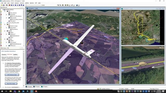The image size is (166, 93).
Task: Collapse the UAV tree node
Action: click(x=5, y=11)
